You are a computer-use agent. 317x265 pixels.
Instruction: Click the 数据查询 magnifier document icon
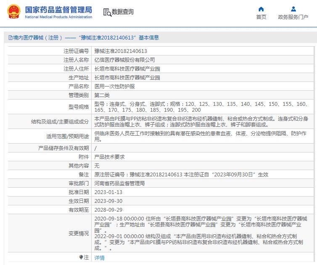tap(107, 12)
